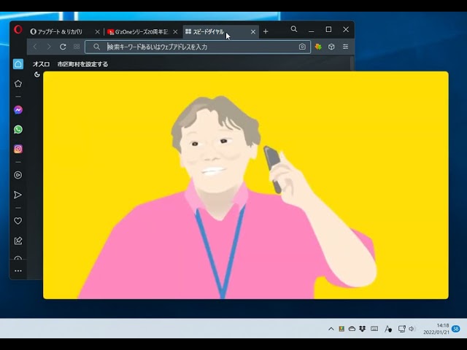Open the Easy Setup menu icon
The image size is (467, 350).
point(345,47)
